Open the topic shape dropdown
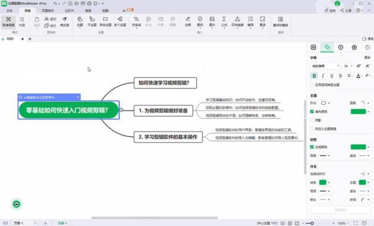Screen dimensions: 374x226 (x=325, y=103)
